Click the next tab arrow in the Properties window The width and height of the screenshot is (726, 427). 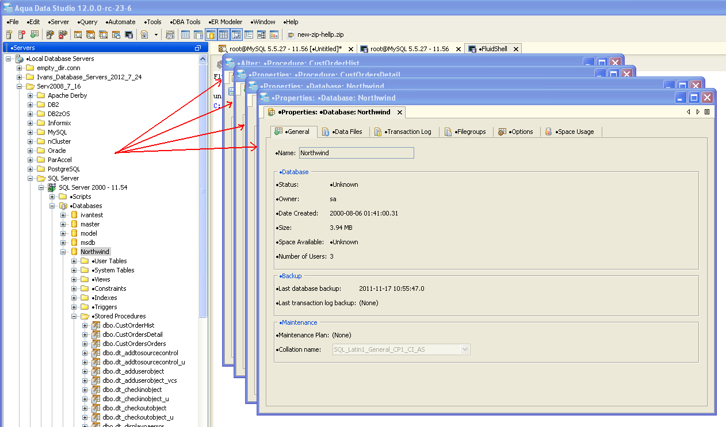(698, 112)
